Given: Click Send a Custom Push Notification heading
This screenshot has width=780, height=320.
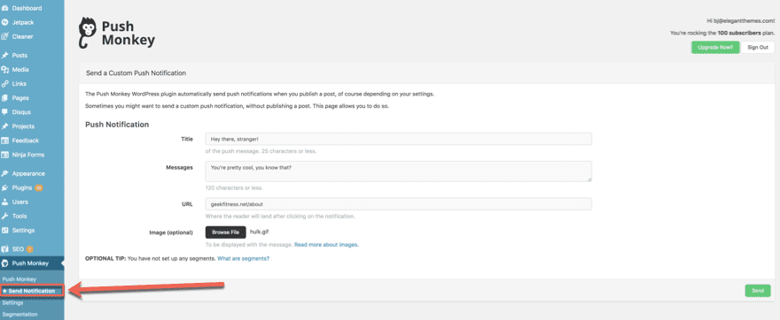Looking at the screenshot, I should click(136, 73).
